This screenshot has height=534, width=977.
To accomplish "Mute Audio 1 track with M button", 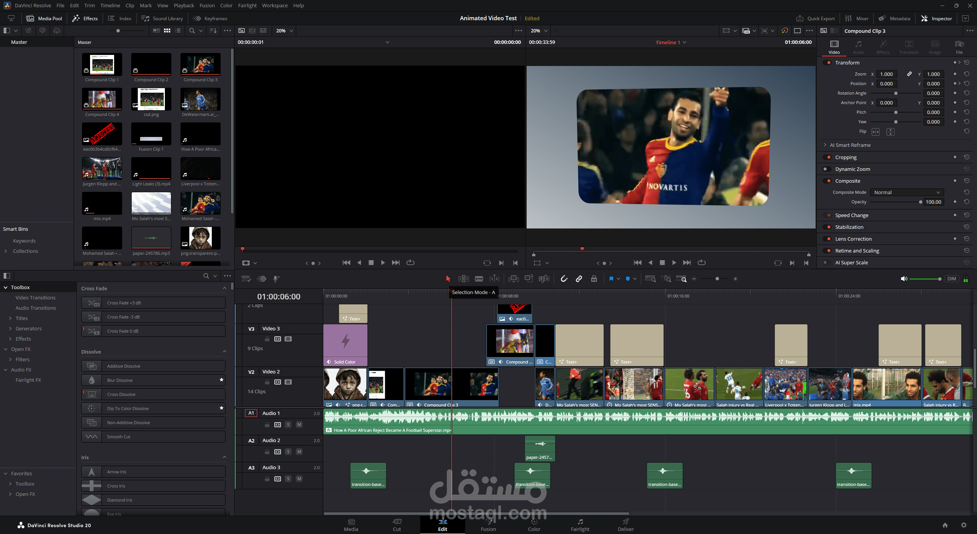I will pos(299,425).
